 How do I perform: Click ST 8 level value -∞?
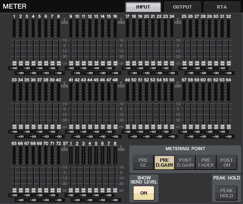coord(115,200)
